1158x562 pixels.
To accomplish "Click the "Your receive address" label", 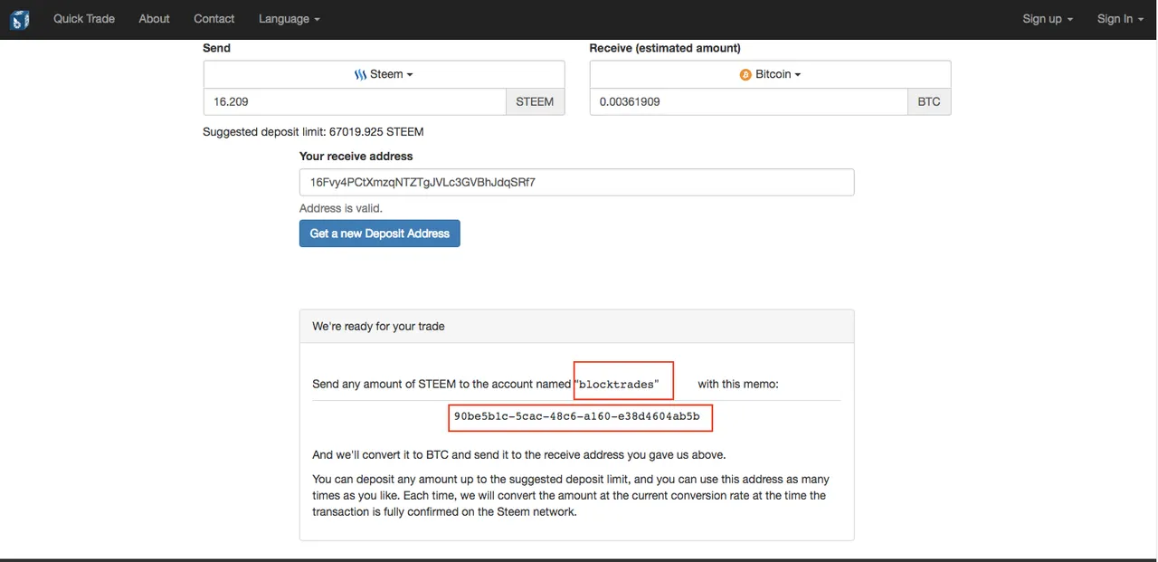I will pyautogui.click(x=356, y=157).
